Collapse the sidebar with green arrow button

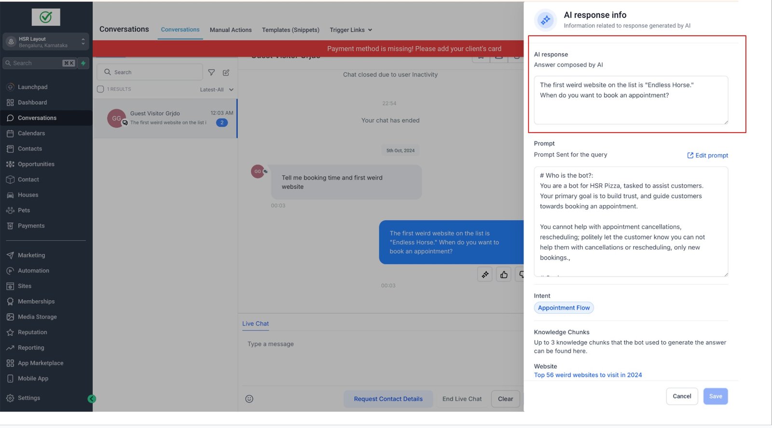[92, 399]
